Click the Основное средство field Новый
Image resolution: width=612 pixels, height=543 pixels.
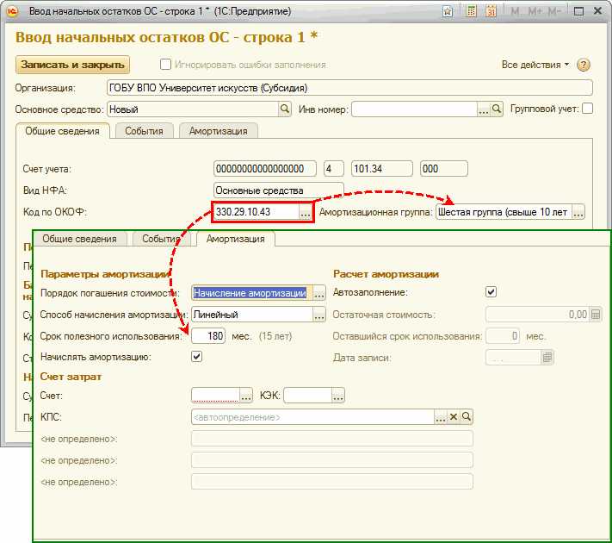(x=193, y=109)
